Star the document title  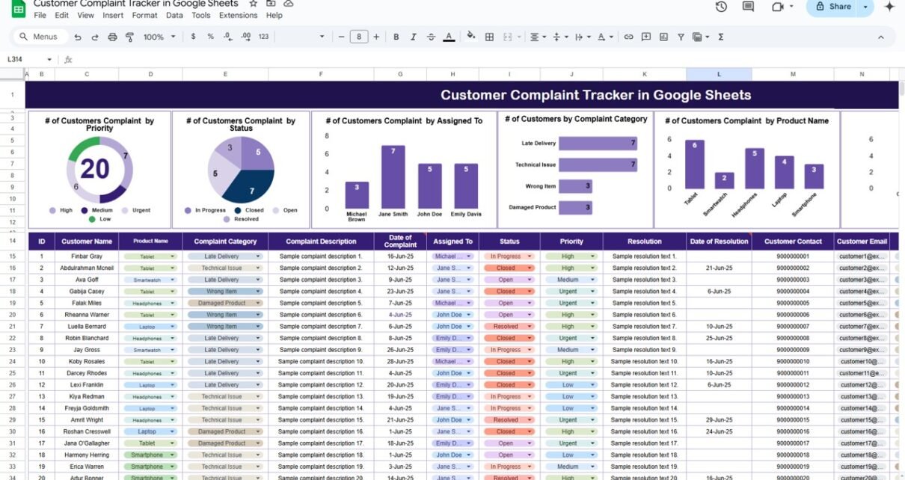point(254,4)
